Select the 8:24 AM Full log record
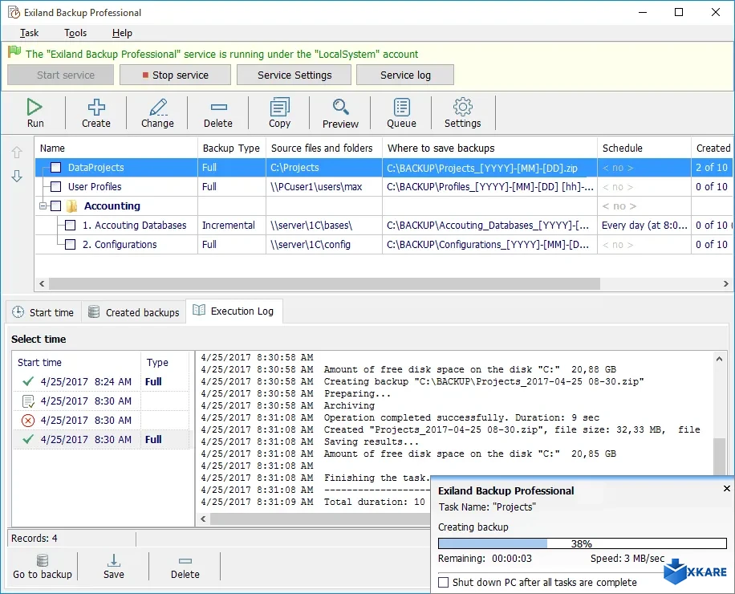The image size is (735, 594). [102, 381]
